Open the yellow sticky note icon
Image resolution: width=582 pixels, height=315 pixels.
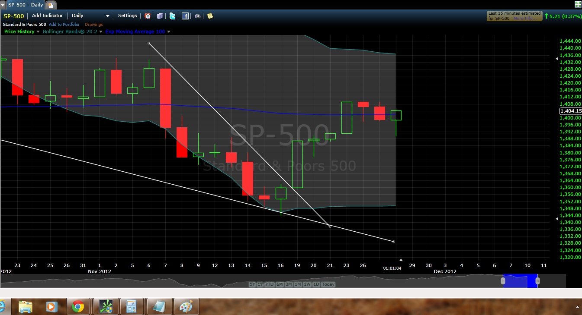click(x=210, y=16)
